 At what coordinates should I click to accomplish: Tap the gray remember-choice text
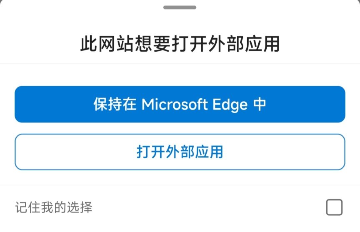click(54, 207)
